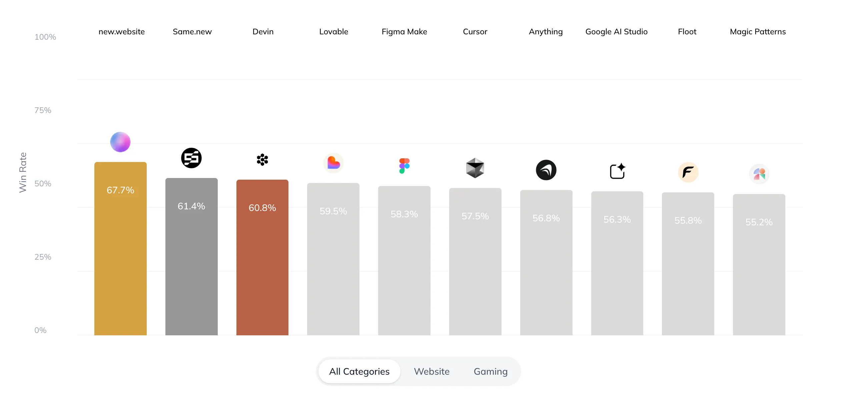
Task: Select the Google AI Studio logo
Action: coord(617,171)
